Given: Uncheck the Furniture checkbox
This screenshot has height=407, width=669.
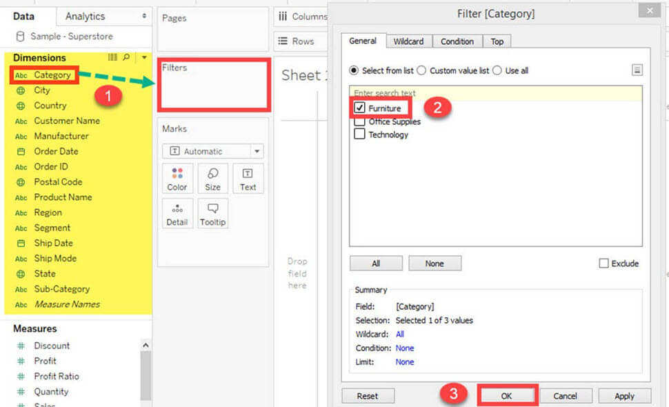Looking at the screenshot, I should click(359, 108).
